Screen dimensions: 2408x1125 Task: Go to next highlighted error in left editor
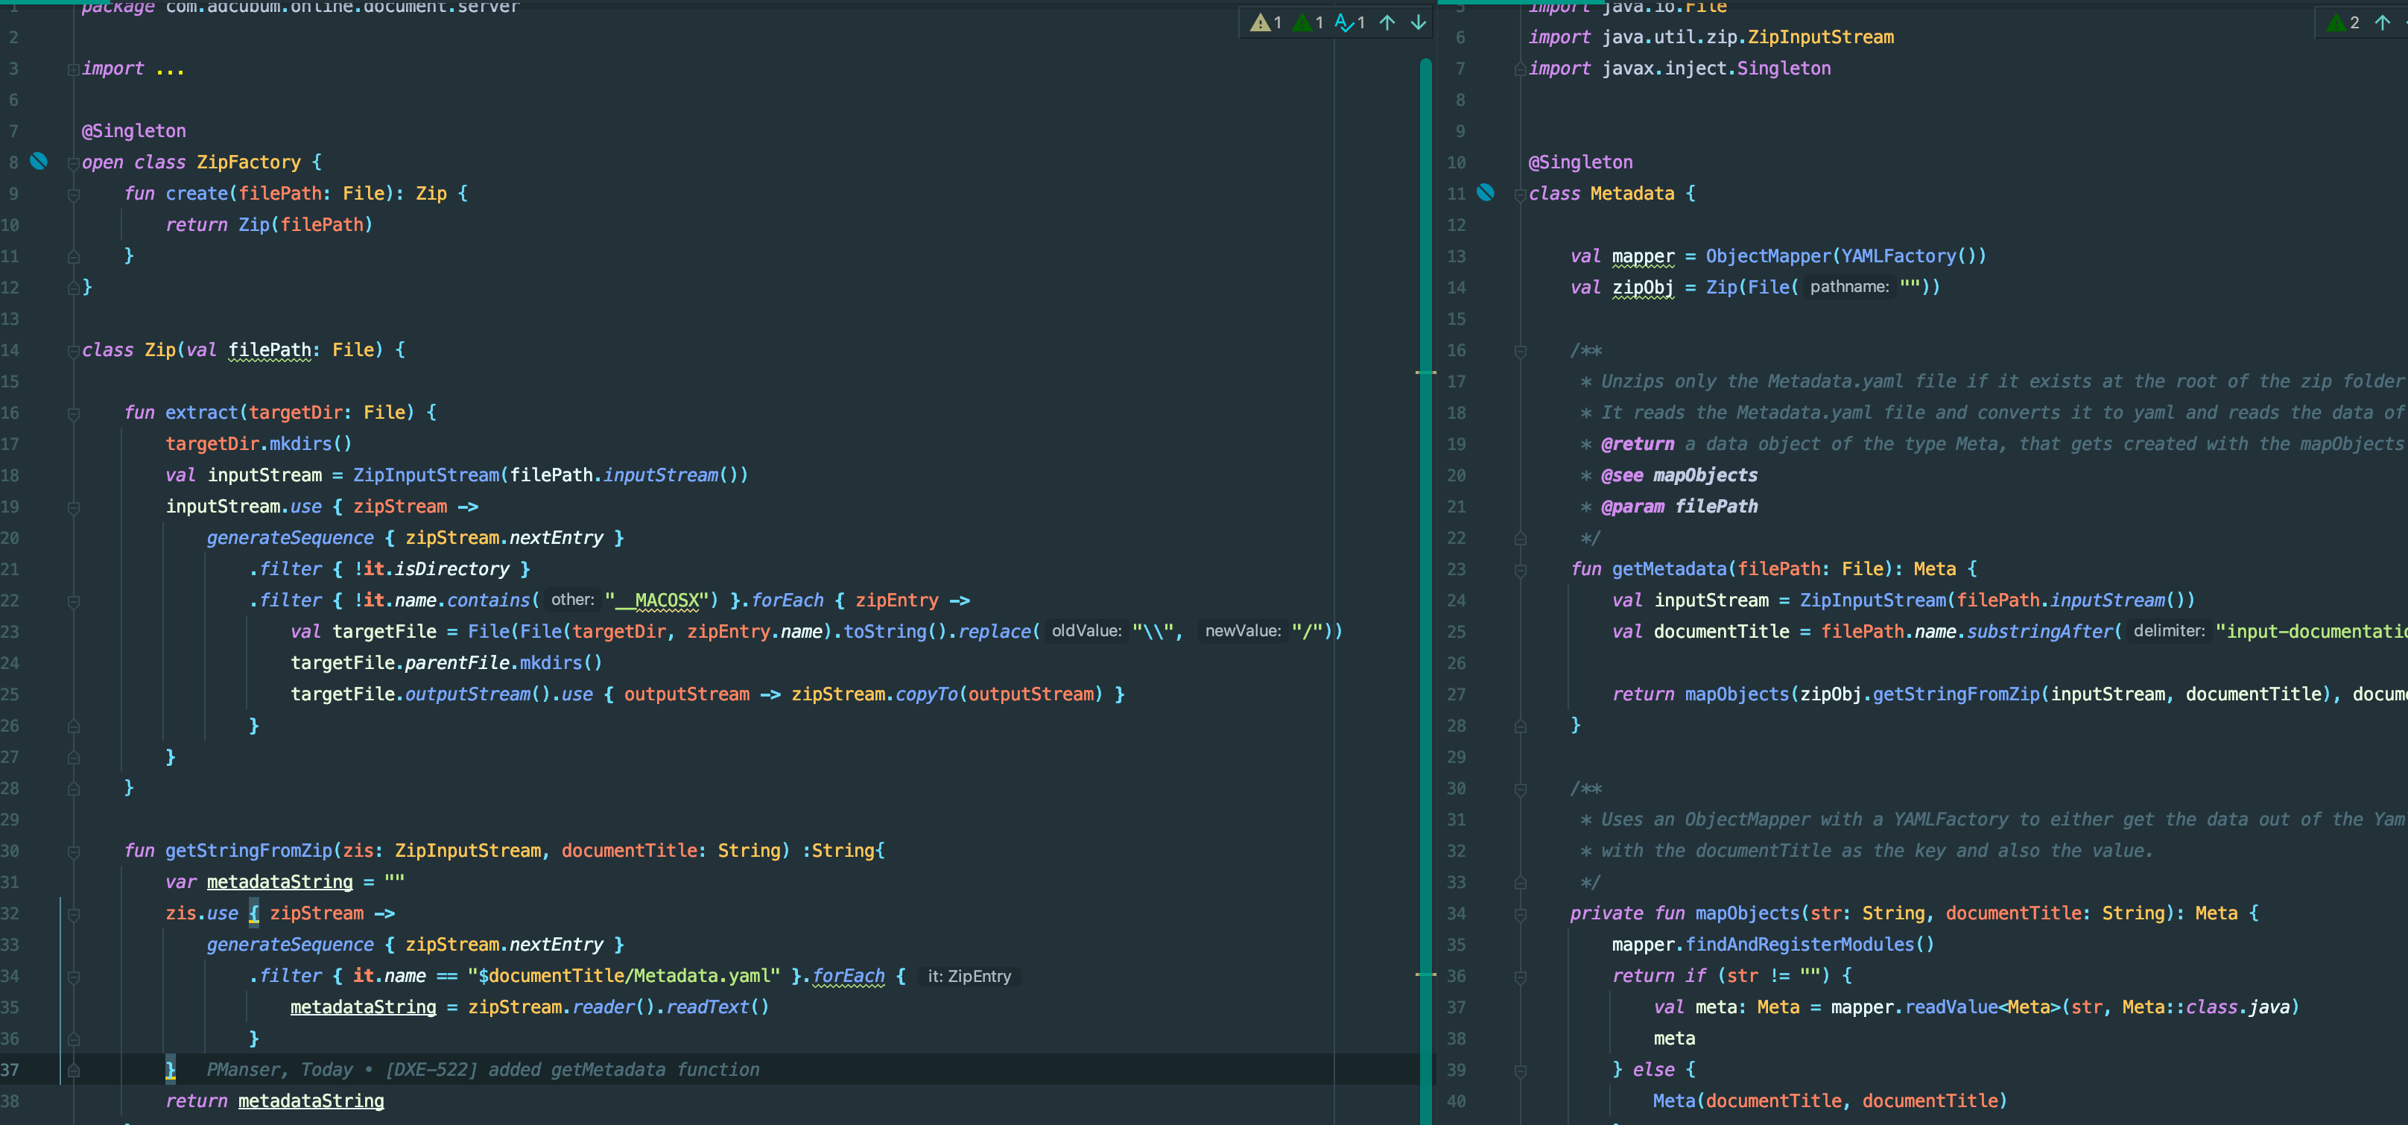[x=1418, y=22]
